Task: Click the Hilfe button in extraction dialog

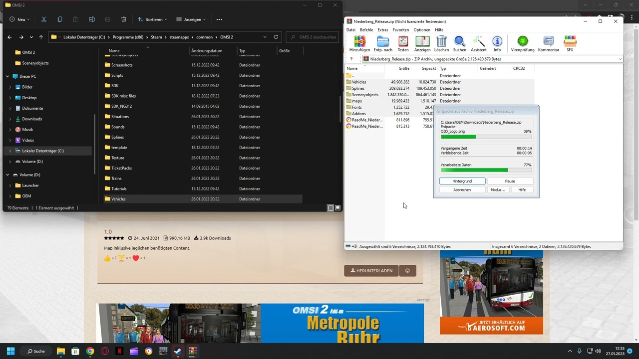Action: click(x=522, y=189)
